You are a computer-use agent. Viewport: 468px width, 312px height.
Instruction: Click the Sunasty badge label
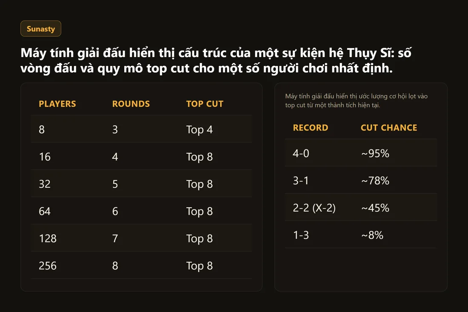coord(41,29)
